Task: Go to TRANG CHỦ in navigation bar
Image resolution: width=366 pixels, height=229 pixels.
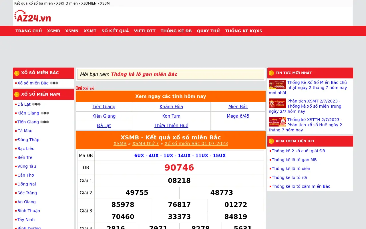Action: (29, 31)
